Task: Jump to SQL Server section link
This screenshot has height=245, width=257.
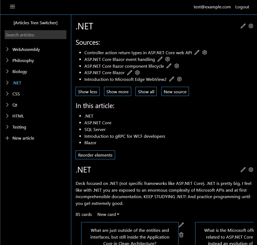Action: click(x=95, y=129)
